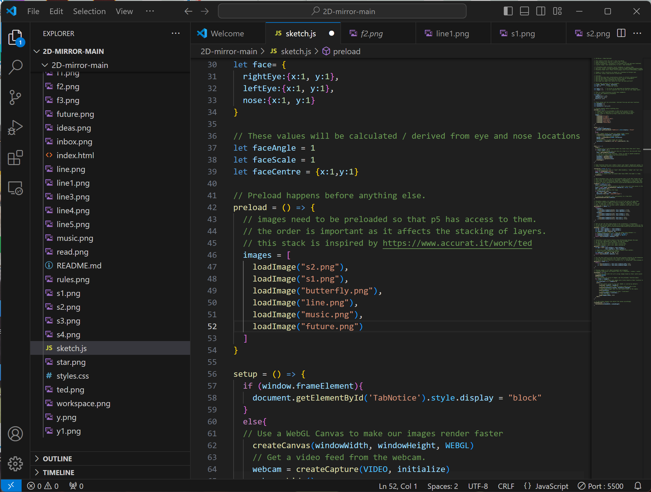Open the Remote Explorer view

pos(15,188)
